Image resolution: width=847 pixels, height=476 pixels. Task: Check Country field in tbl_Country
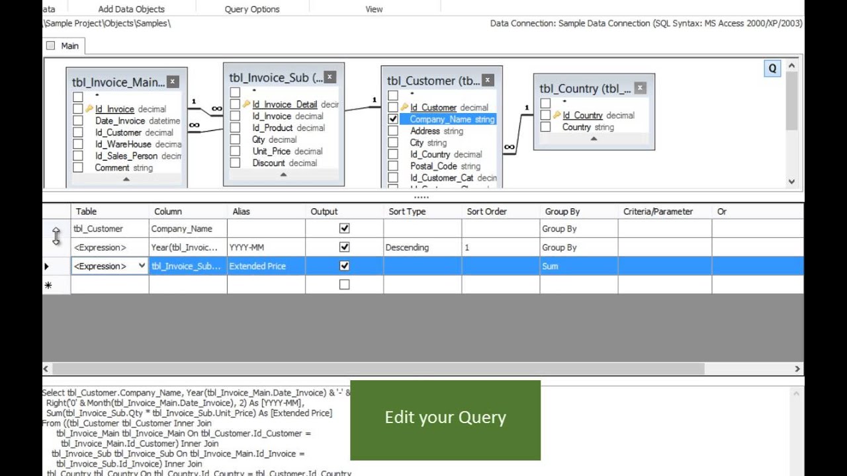tap(545, 127)
